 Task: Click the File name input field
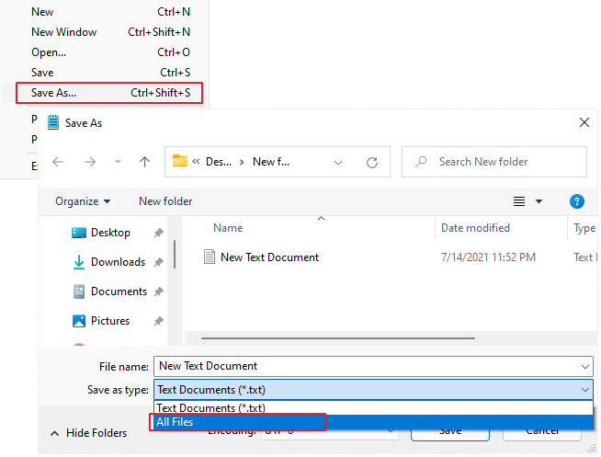tap(368, 366)
